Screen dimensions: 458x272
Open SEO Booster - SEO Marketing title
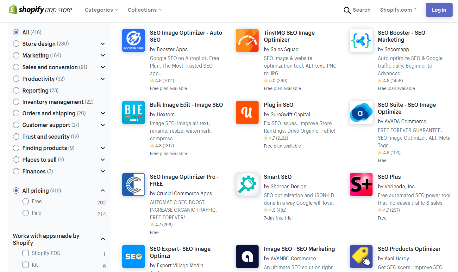(401, 36)
